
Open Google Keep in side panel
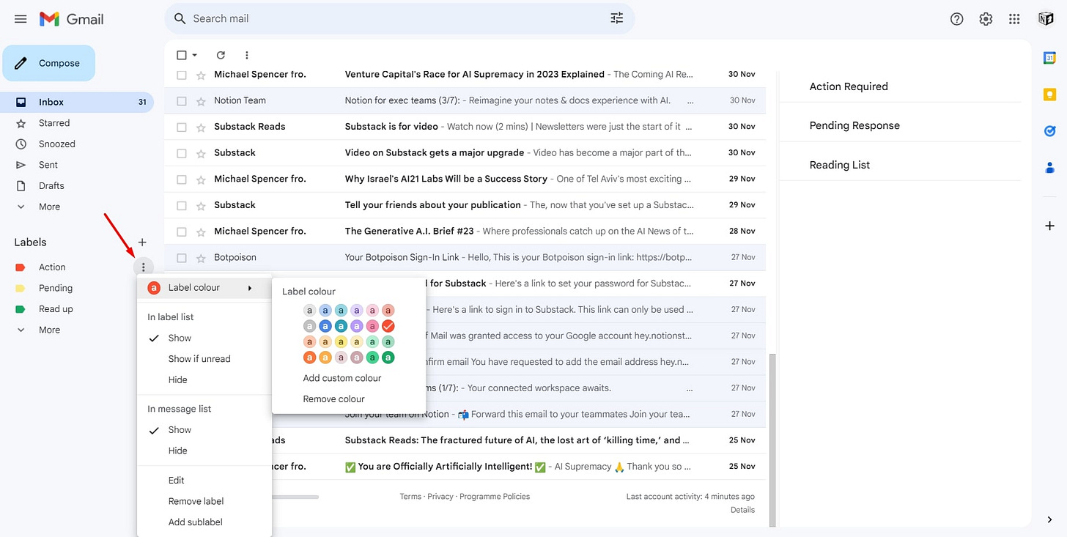click(x=1049, y=95)
